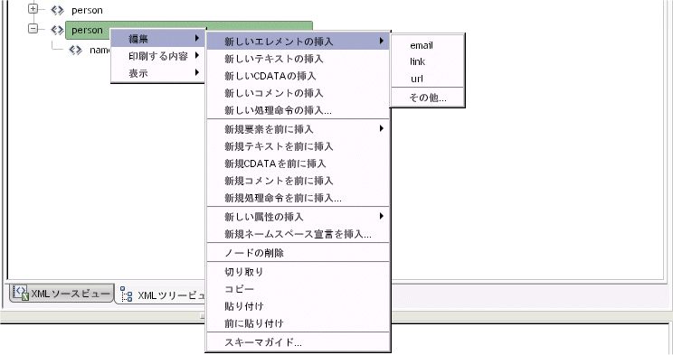This screenshot has width=673, height=355.
Task: Choose コピー to copy the node
Action: (298, 288)
